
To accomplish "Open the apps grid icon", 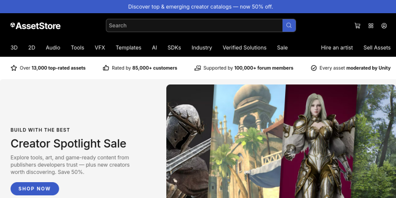I will [x=371, y=26].
